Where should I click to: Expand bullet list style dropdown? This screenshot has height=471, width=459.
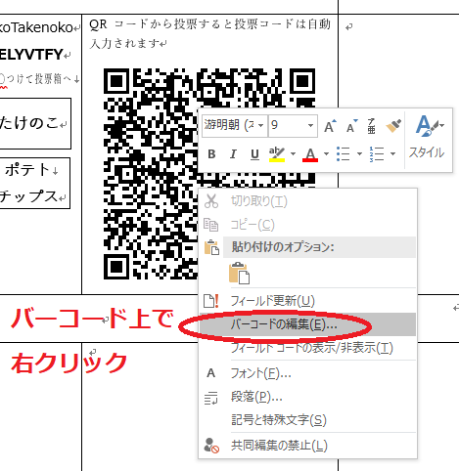coord(359,154)
